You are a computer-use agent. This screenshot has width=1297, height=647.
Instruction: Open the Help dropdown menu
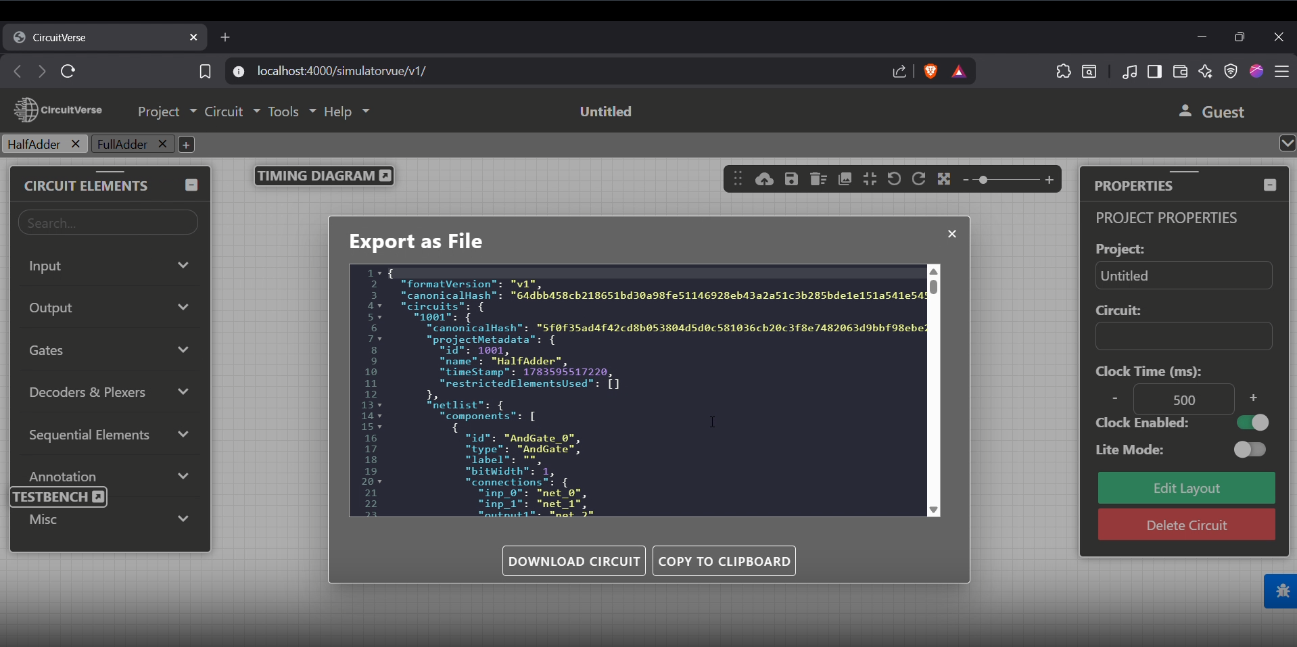[x=346, y=112]
